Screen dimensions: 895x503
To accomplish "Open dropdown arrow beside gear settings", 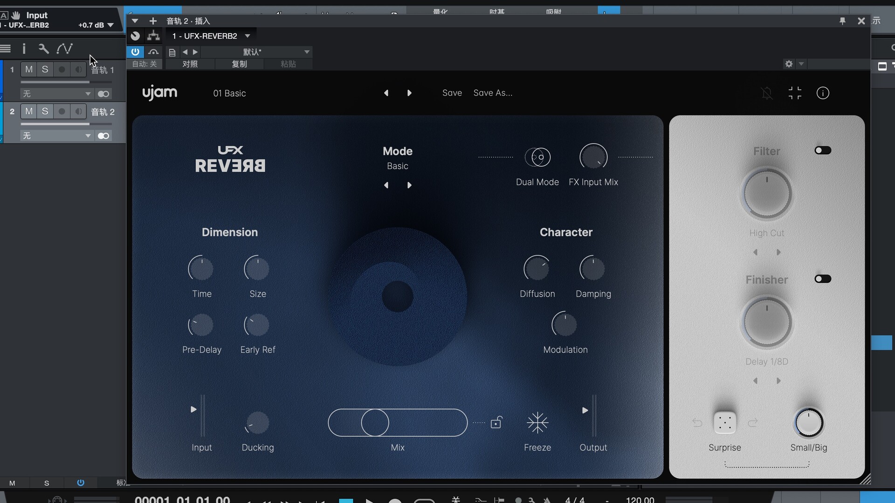I will pyautogui.click(x=801, y=64).
